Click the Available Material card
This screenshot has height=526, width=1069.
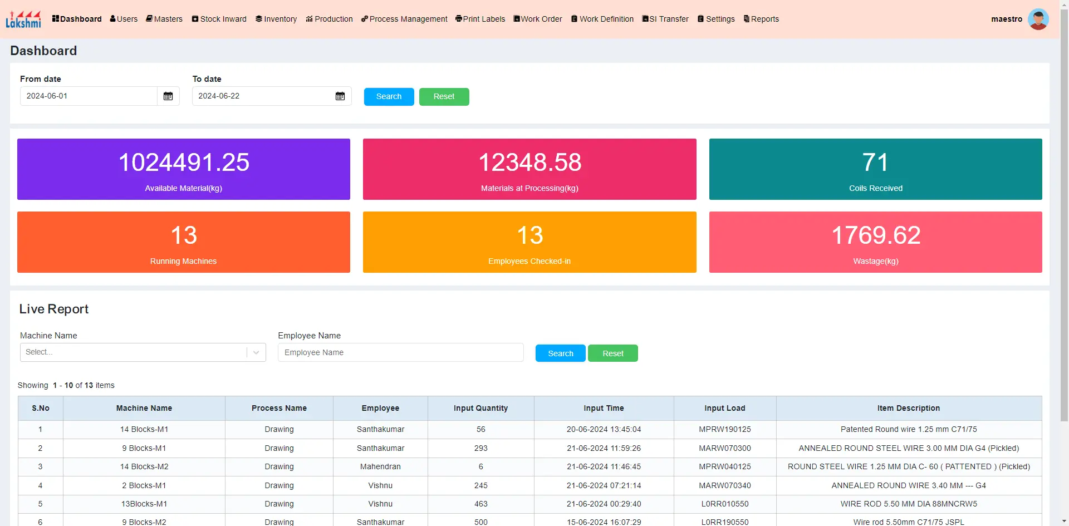click(x=184, y=169)
